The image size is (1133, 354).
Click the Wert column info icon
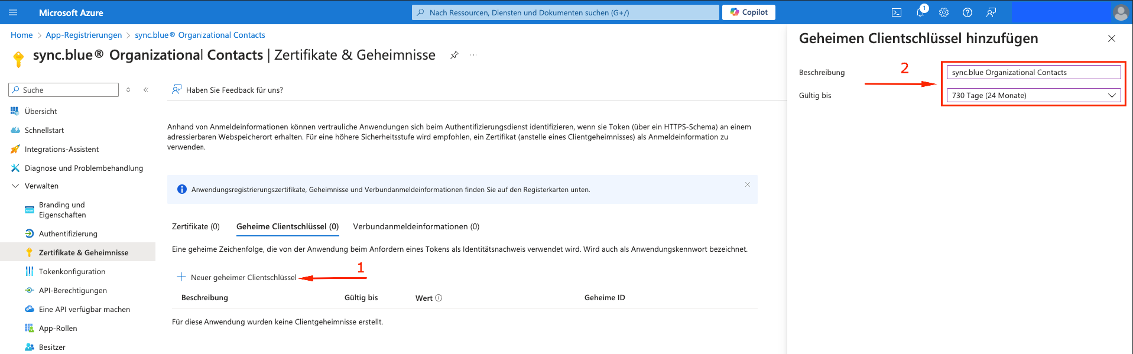click(439, 298)
